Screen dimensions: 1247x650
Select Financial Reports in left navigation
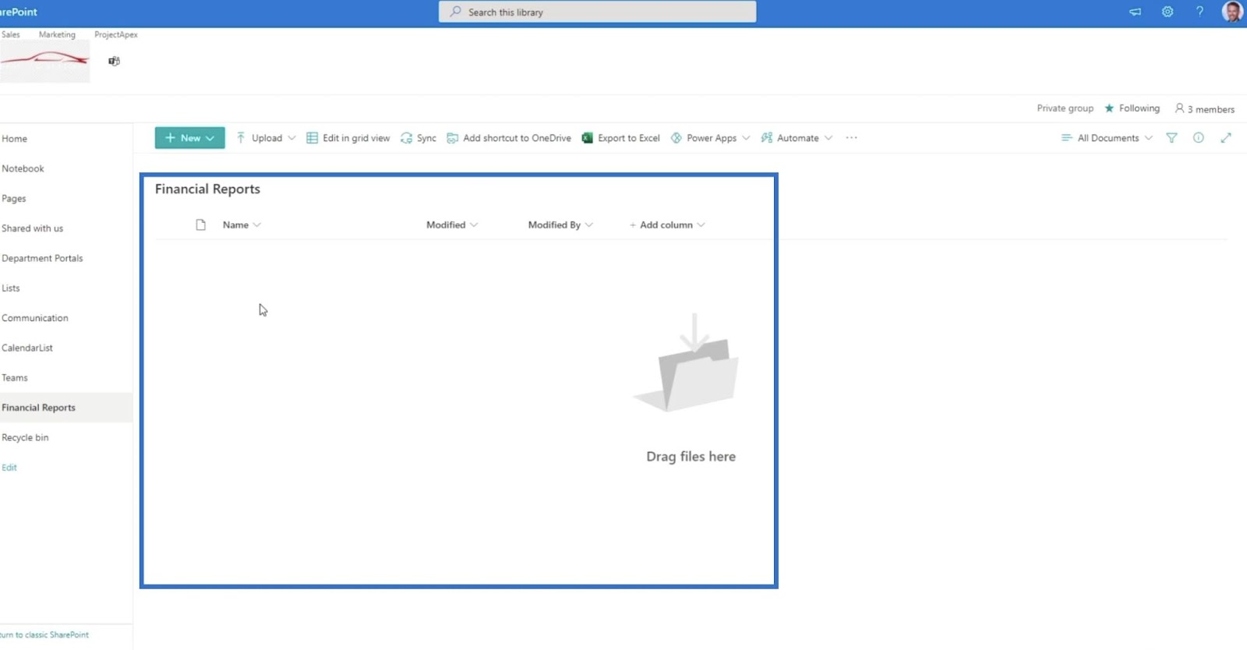(x=38, y=408)
